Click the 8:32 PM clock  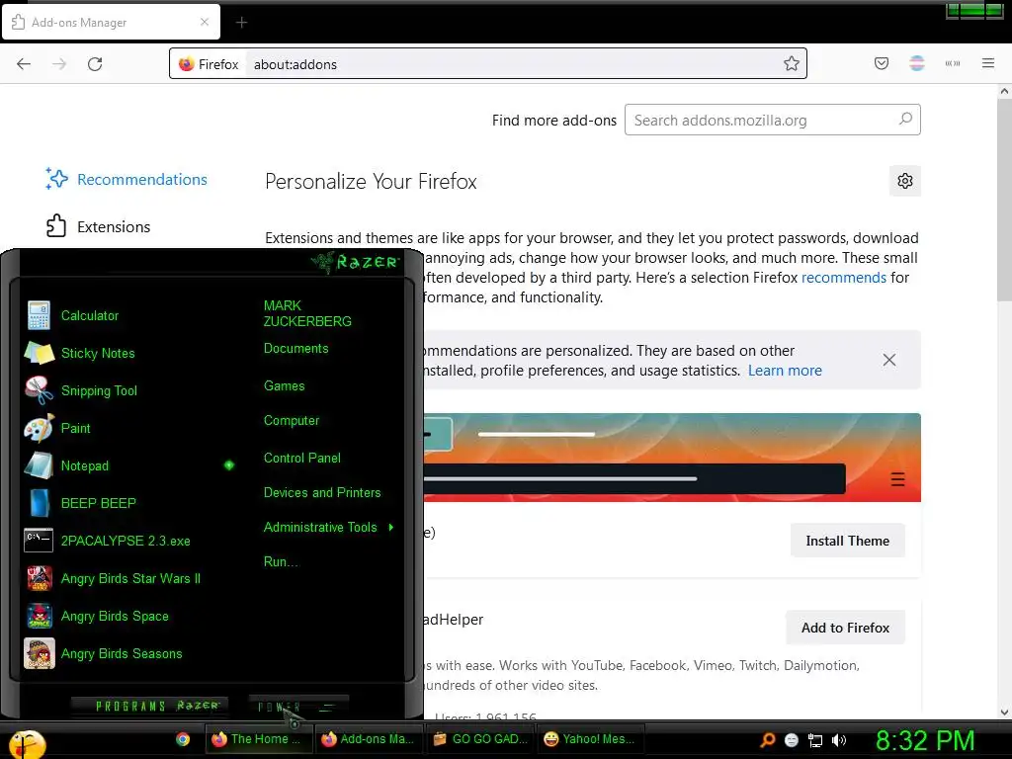[924, 740]
